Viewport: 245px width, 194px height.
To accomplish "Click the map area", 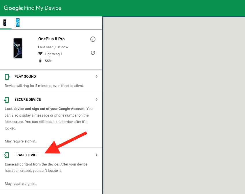I will (x=174, y=105).
